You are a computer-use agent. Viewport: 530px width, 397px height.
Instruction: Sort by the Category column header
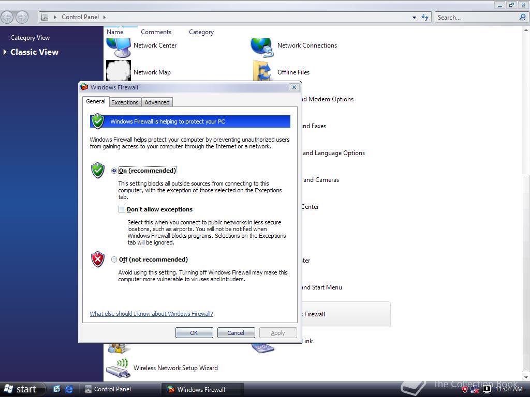tap(201, 32)
